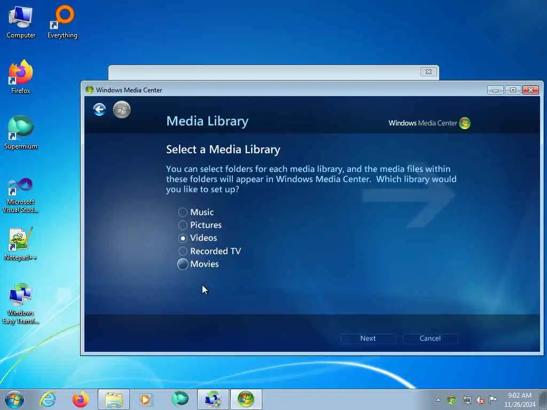
Task: Open the Action Center flag icon
Action: [493, 399]
